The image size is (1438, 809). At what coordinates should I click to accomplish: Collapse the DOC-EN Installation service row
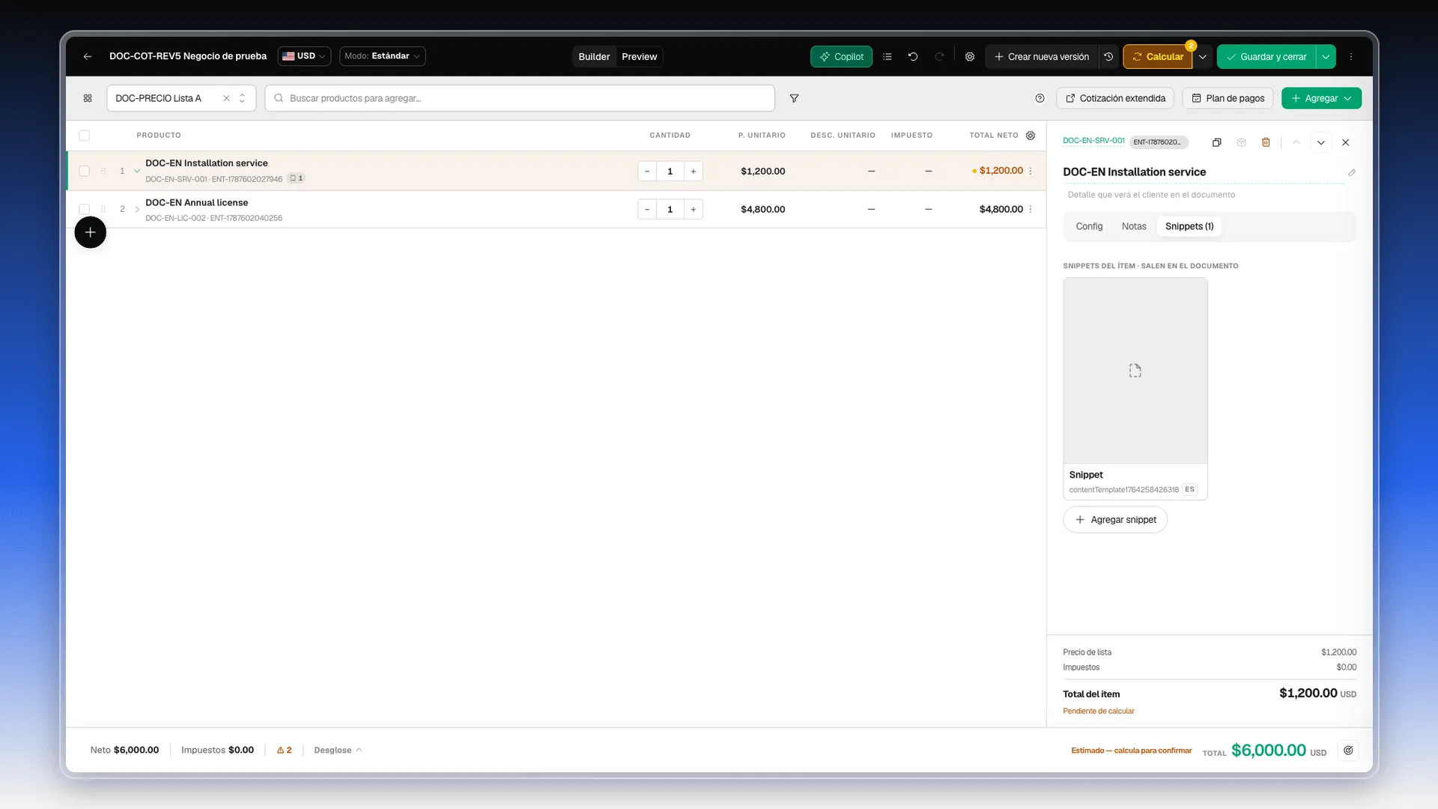pyautogui.click(x=137, y=171)
